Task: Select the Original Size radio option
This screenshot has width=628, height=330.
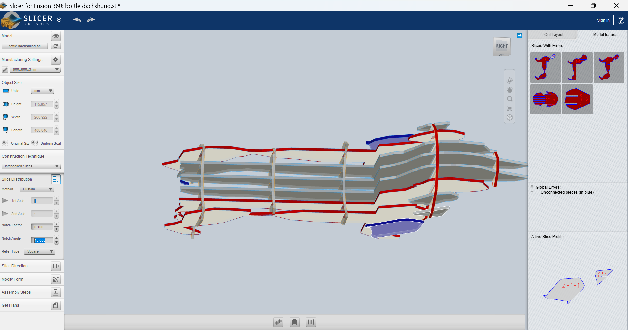Action: (5, 143)
